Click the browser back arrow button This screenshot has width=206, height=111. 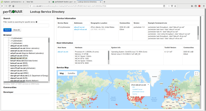tap(2, 6)
